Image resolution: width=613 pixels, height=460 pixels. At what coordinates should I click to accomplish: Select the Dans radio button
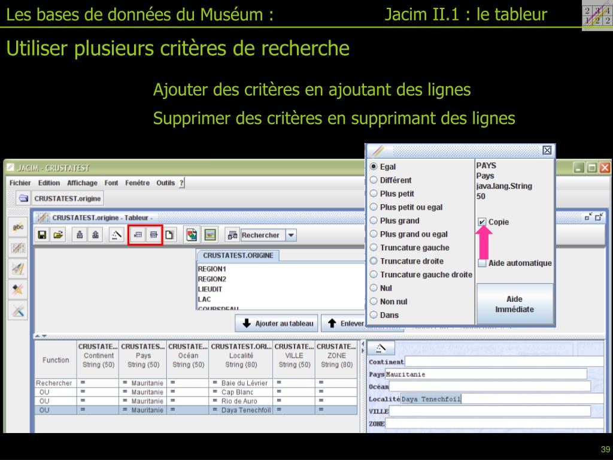coord(374,315)
